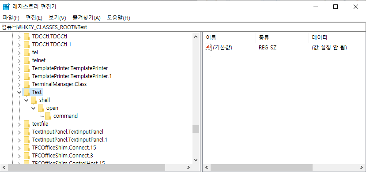The width and height of the screenshot is (366, 172).
Task: Select the open subkey label
Action: pyautogui.click(x=52, y=108)
